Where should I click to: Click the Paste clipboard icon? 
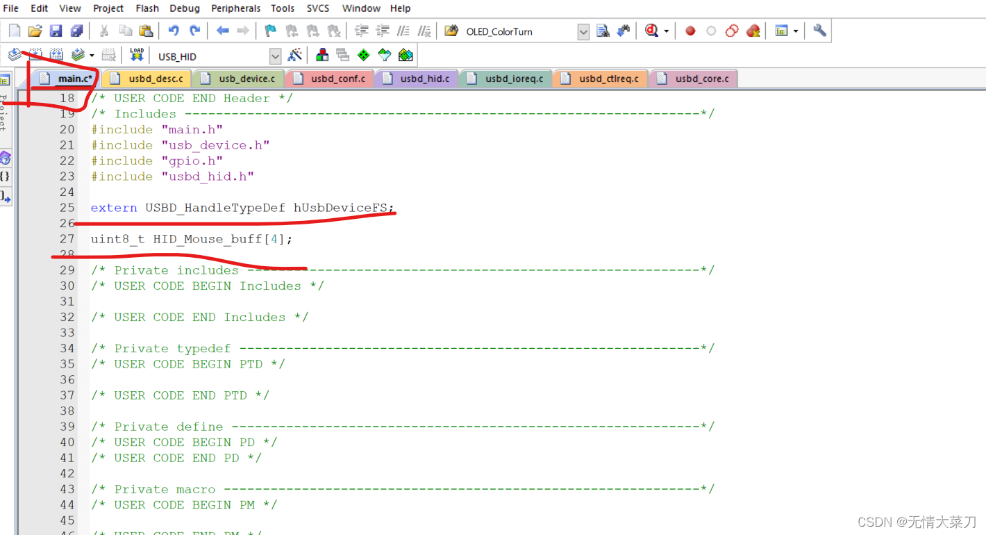tap(146, 31)
